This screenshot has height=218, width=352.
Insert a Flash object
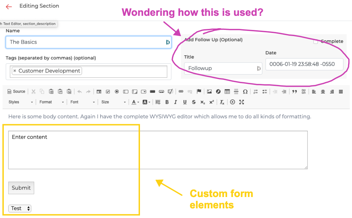[x=218, y=91]
